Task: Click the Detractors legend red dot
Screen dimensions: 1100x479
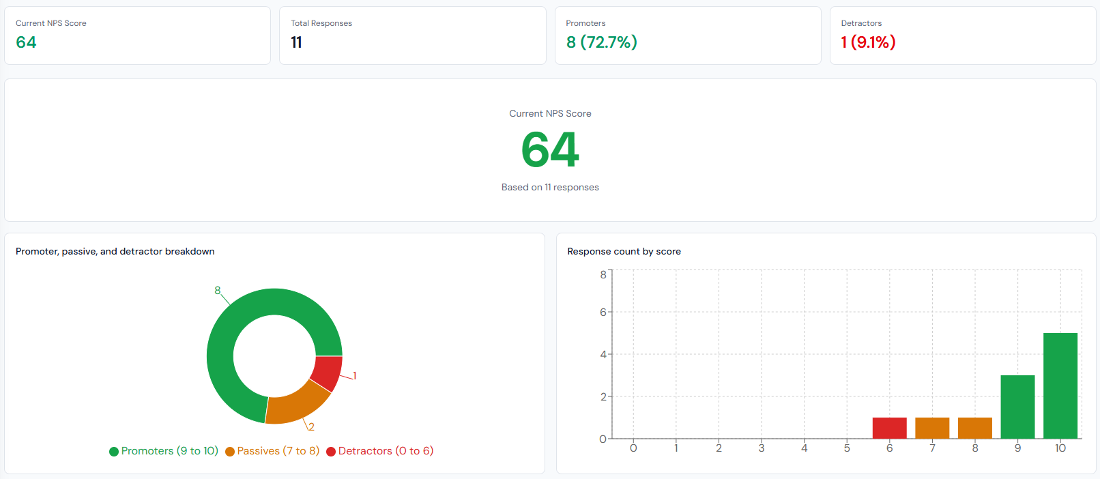Action: pyautogui.click(x=331, y=452)
